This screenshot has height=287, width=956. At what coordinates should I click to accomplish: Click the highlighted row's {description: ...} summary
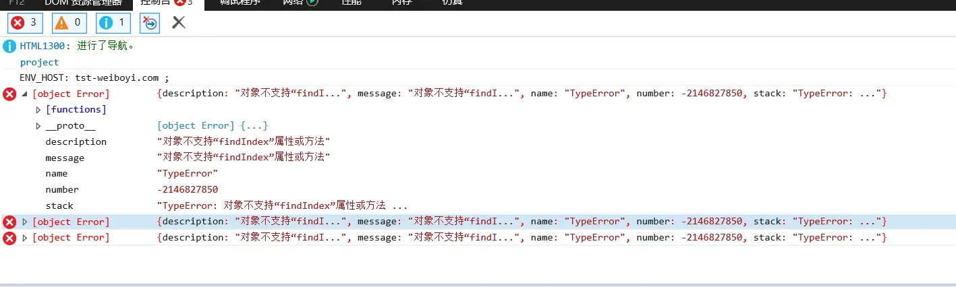click(522, 222)
